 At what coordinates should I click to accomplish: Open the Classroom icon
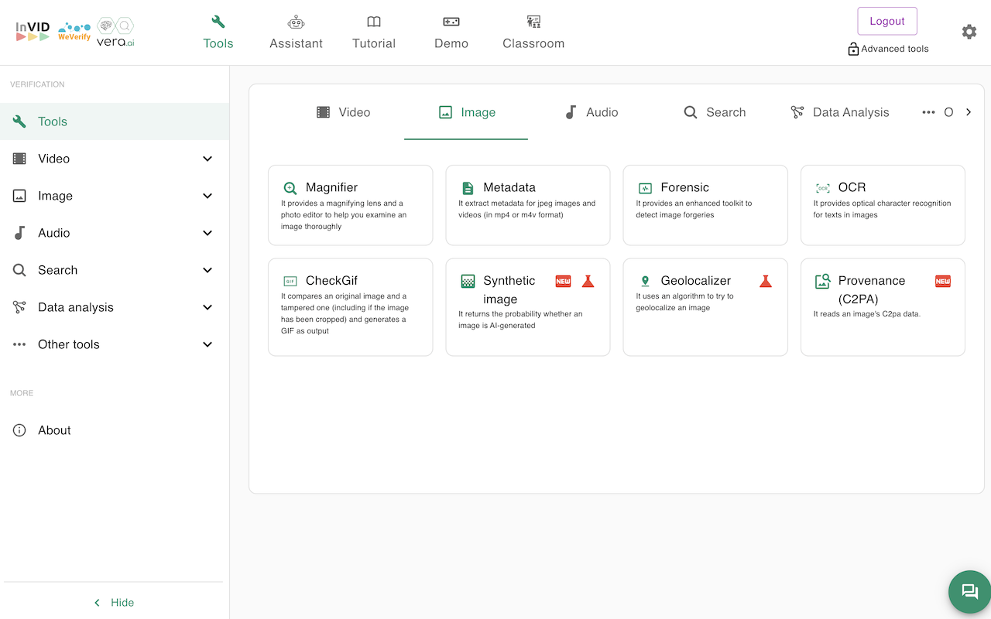533,22
